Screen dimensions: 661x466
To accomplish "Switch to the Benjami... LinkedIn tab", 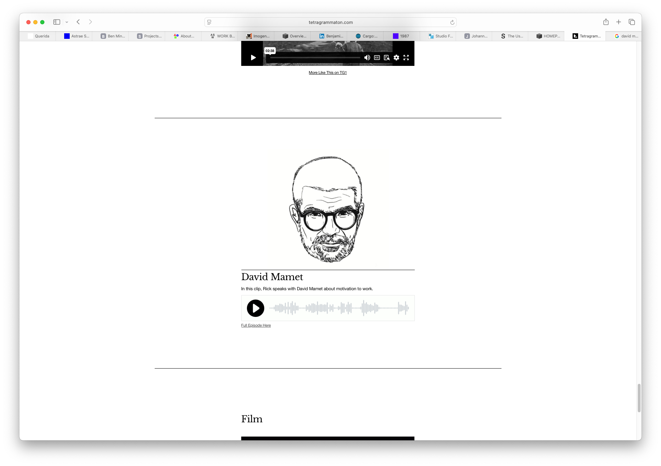I will (x=329, y=36).
